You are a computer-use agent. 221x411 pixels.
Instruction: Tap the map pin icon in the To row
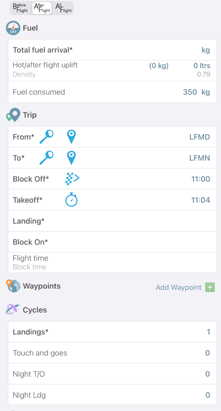tap(71, 158)
